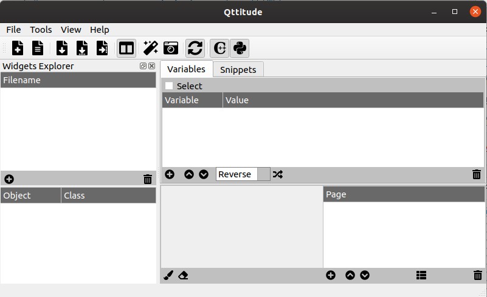Open the Tools menu

[41, 30]
